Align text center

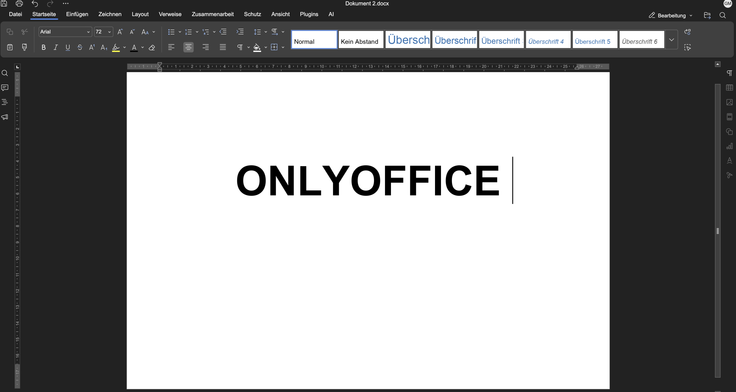189,47
